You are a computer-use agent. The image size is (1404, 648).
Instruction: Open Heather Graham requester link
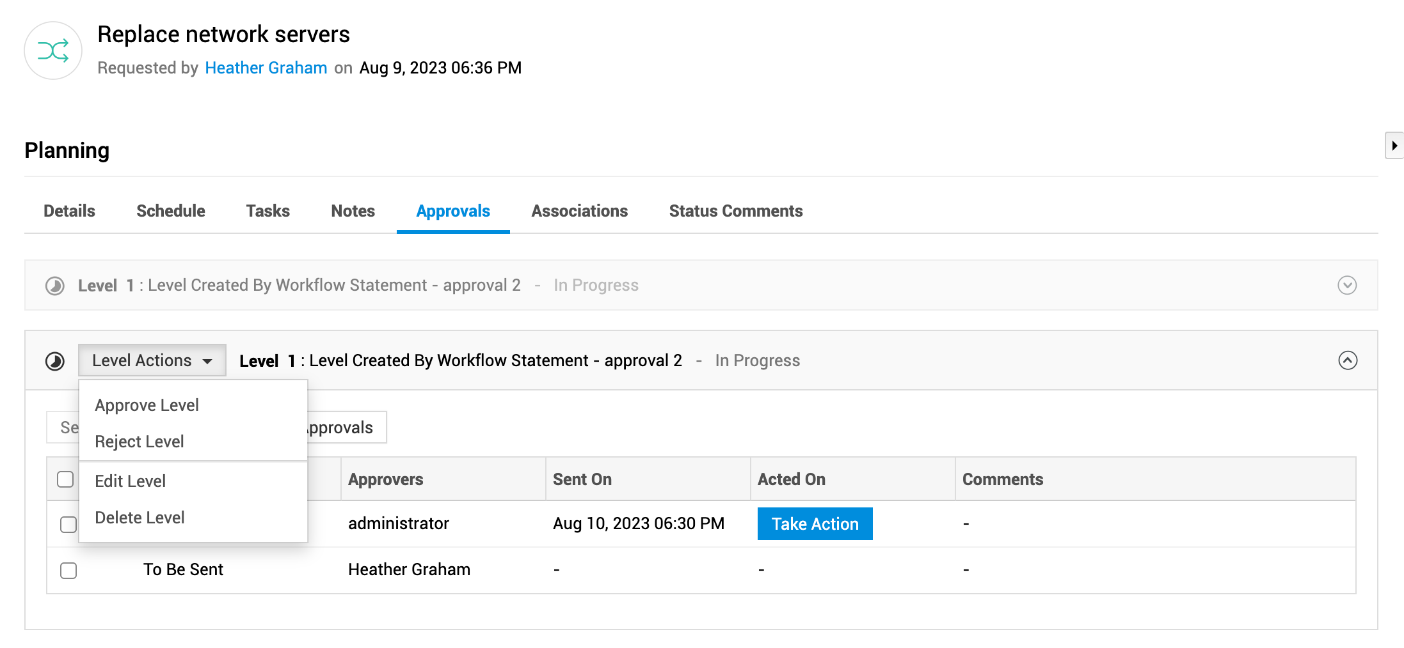(x=266, y=68)
